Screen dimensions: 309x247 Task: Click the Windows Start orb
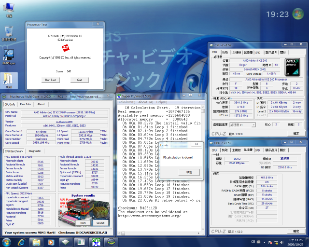pyautogui.click(x=7, y=241)
